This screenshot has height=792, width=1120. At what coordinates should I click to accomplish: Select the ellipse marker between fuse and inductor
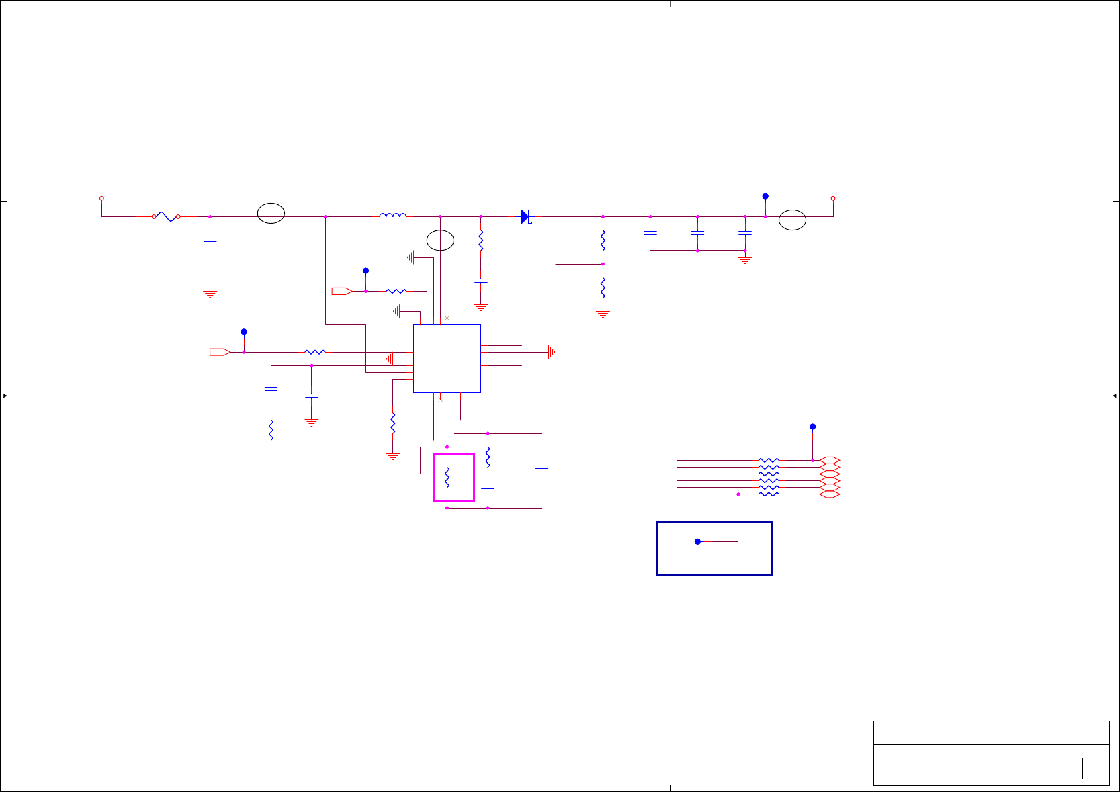pyautogui.click(x=271, y=213)
